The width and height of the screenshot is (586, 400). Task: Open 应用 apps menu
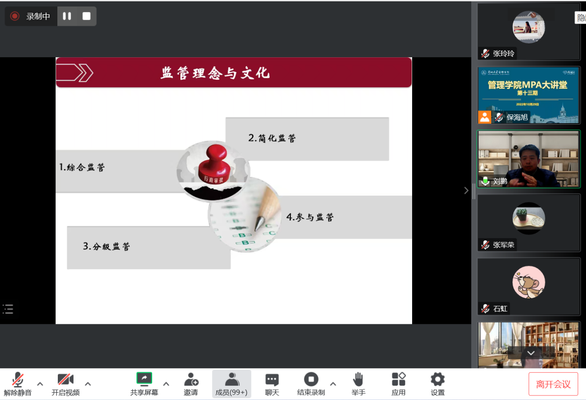point(398,384)
